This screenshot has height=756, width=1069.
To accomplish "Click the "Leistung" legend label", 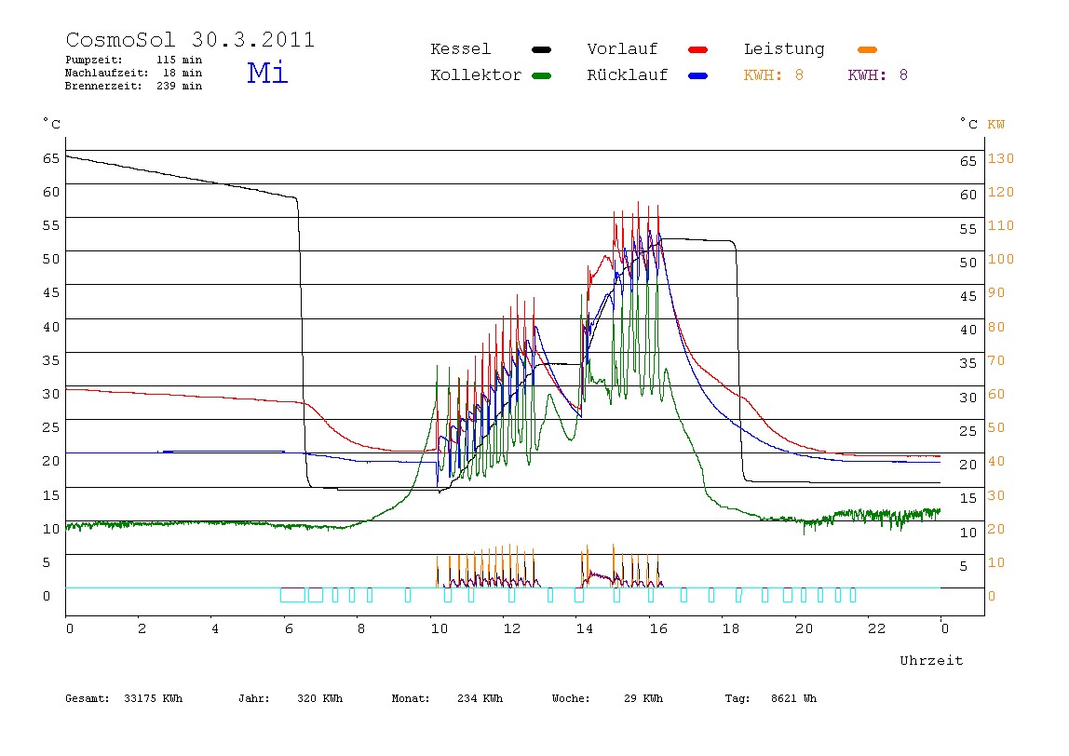I will (x=784, y=49).
